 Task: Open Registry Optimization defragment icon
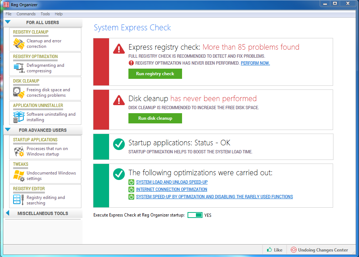click(19, 68)
